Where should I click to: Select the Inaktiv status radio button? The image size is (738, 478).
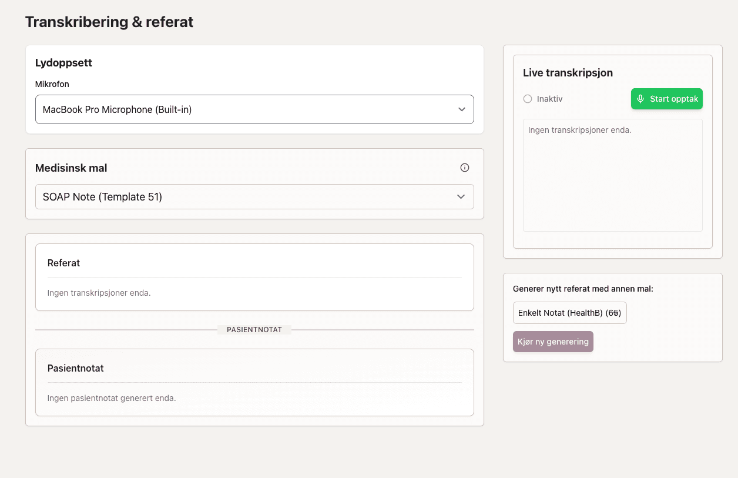click(527, 99)
